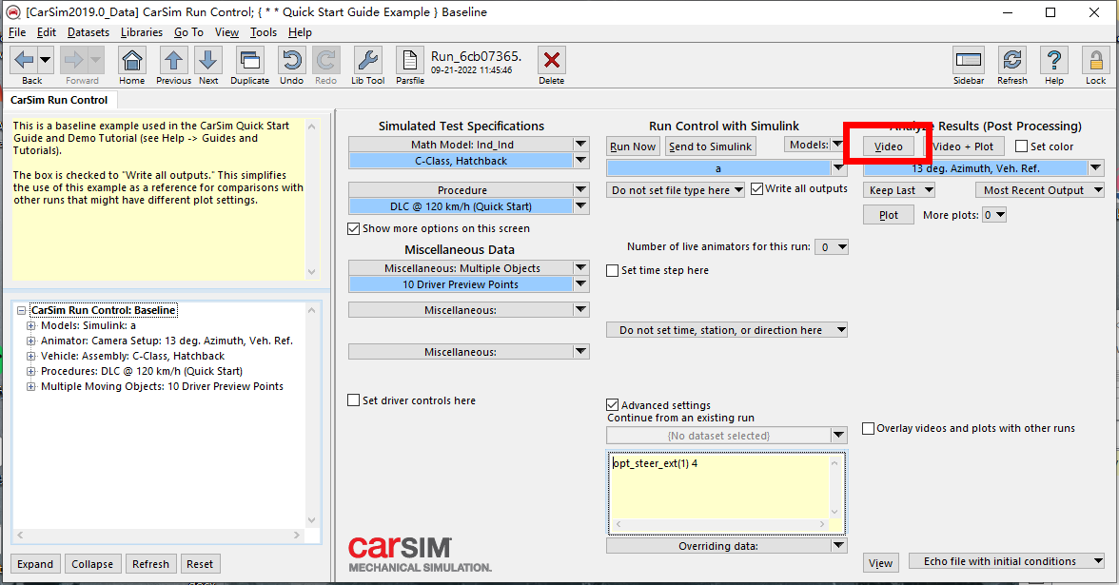
Task: Open the File menu
Action: point(17,32)
